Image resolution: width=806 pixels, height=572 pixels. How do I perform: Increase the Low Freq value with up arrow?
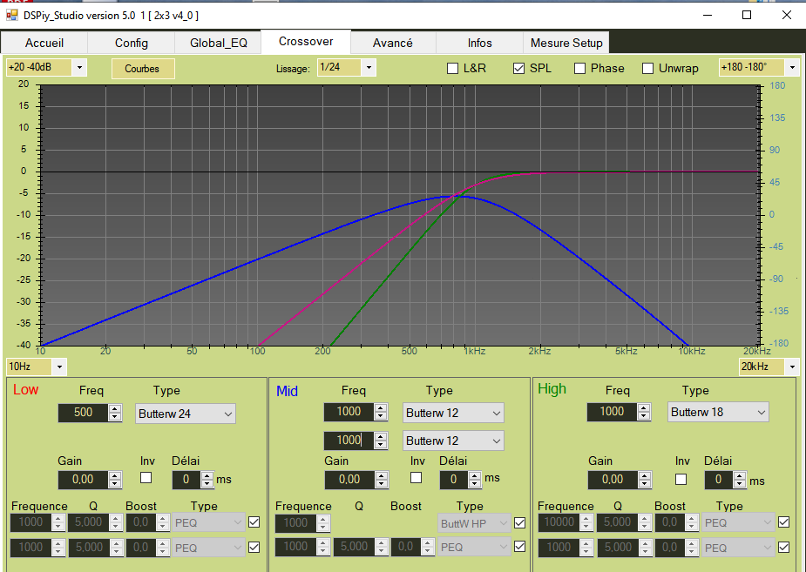[x=115, y=409]
